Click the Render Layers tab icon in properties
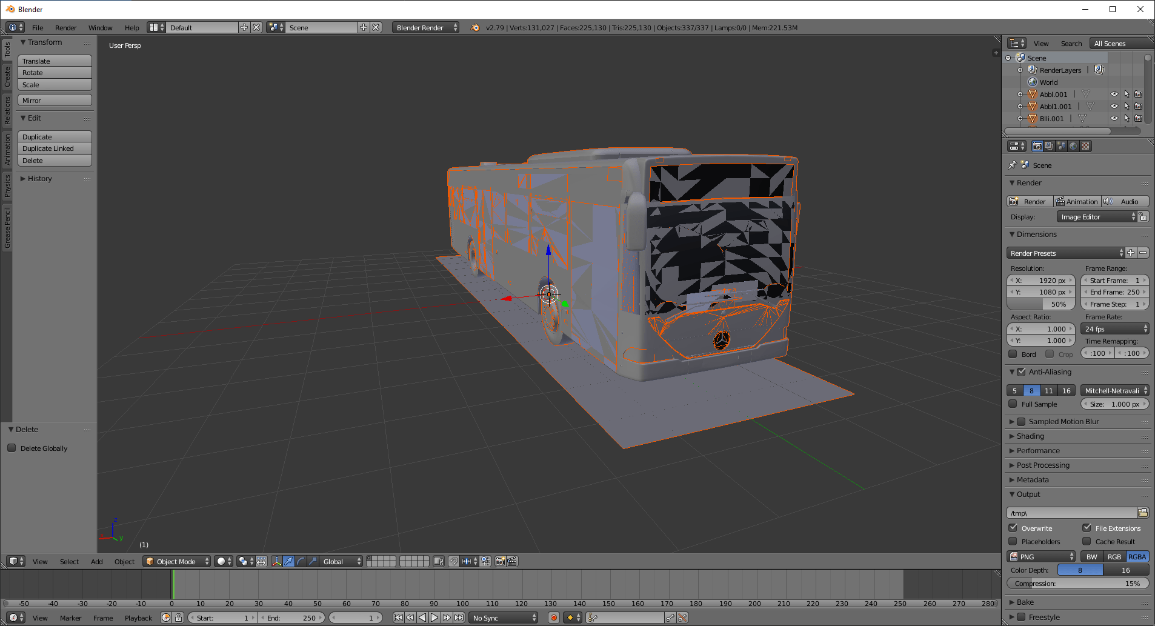 (1049, 146)
